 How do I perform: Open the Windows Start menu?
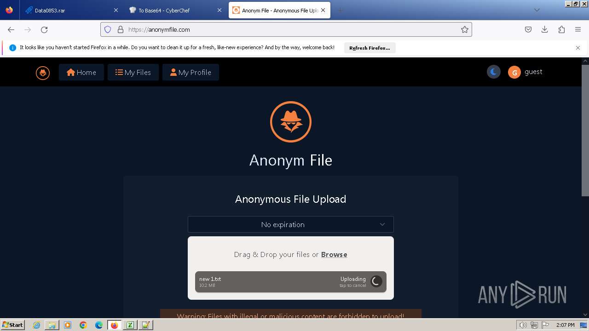tap(13, 325)
